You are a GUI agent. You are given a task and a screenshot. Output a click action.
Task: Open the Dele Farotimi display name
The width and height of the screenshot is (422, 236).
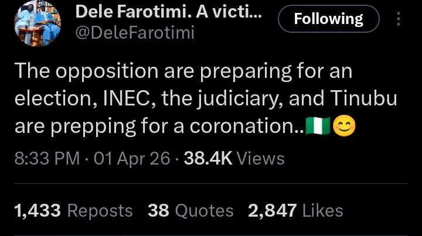click(167, 13)
